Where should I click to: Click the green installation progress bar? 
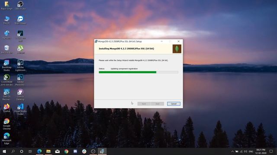click(x=138, y=72)
